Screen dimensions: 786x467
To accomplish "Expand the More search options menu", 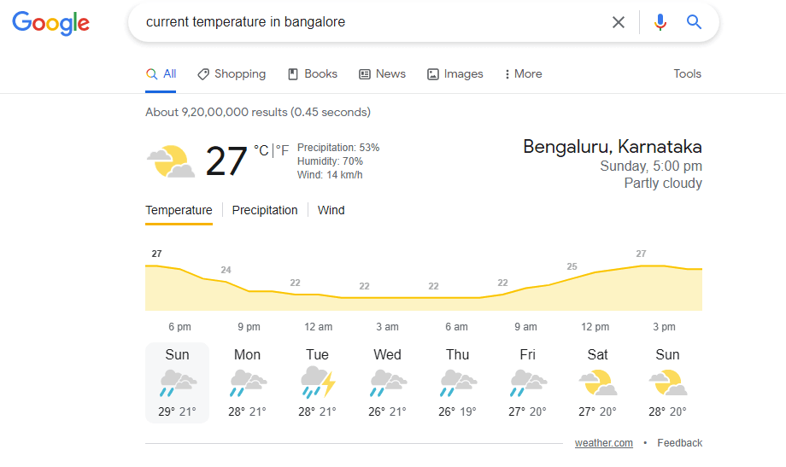I will pos(524,74).
